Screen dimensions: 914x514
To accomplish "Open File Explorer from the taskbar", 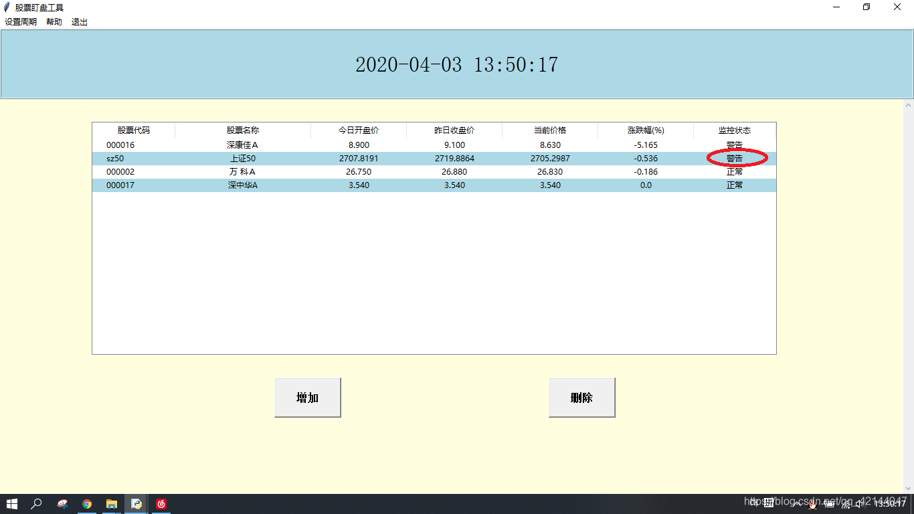I will pyautogui.click(x=112, y=504).
